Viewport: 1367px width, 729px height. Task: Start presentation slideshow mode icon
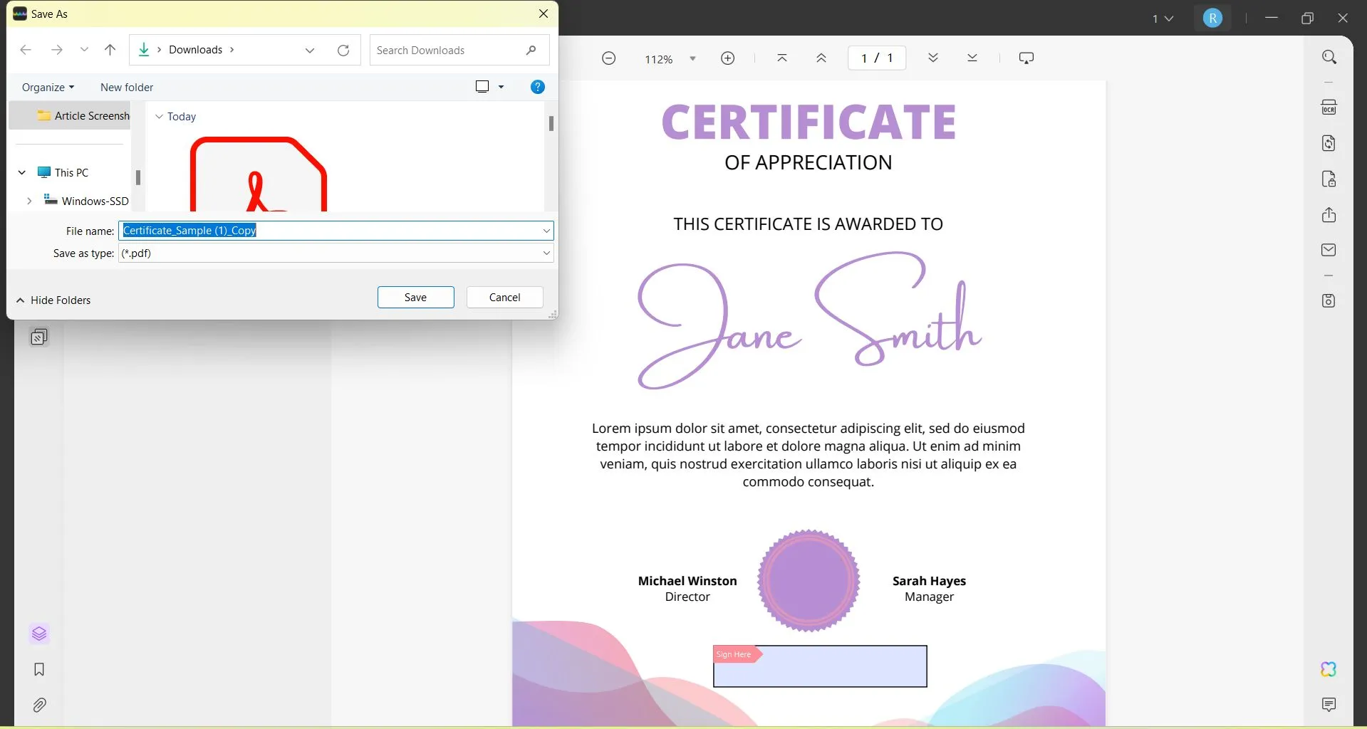1026,58
